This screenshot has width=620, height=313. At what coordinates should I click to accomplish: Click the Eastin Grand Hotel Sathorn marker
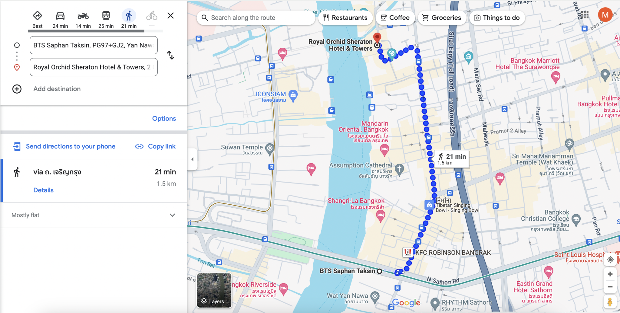tap(548, 272)
